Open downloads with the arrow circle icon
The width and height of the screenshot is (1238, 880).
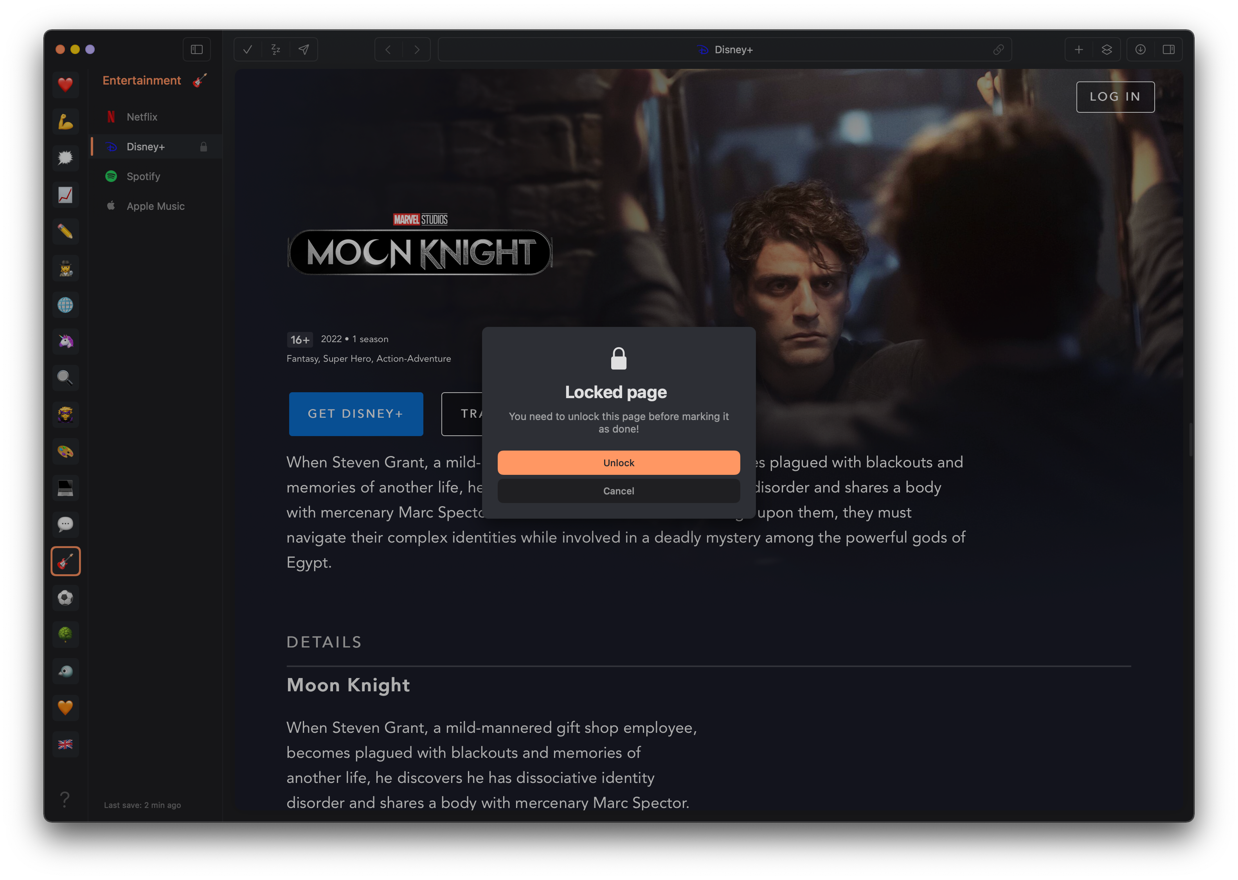(x=1140, y=49)
